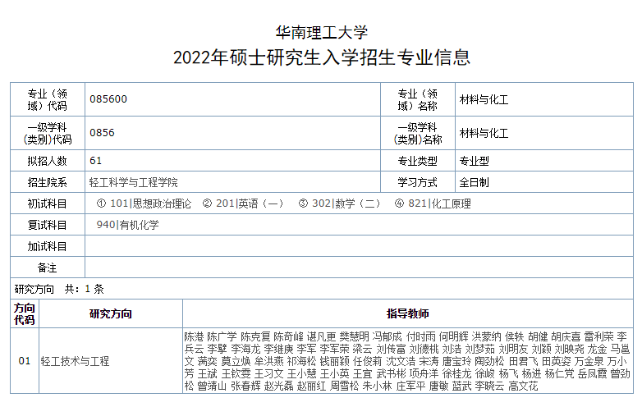Select the 轻工科学与工程学院 school name
The image size is (642, 407).
(x=133, y=182)
